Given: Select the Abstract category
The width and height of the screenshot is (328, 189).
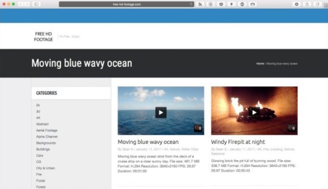Looking at the screenshot, I should click(x=42, y=124).
